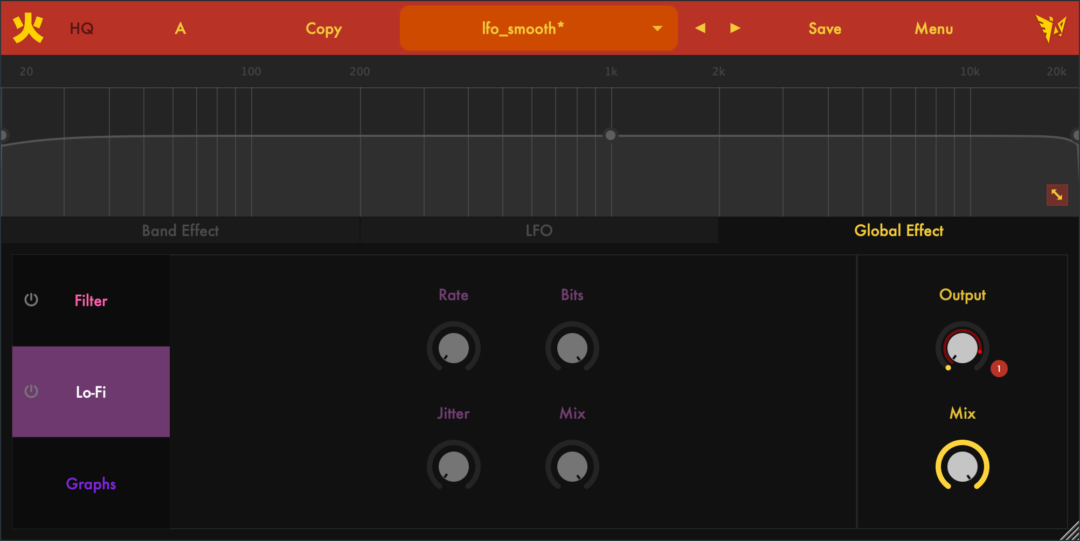The height and width of the screenshot is (541, 1080).
Task: Click the yellow global Mix knob
Action: pyautogui.click(x=962, y=466)
